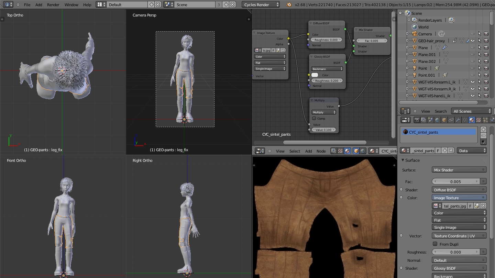The height and width of the screenshot is (278, 495).
Task: Open the Object properties cube icon
Action: 444,120
